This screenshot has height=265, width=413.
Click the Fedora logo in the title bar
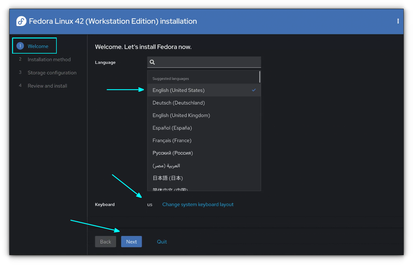coord(21,21)
